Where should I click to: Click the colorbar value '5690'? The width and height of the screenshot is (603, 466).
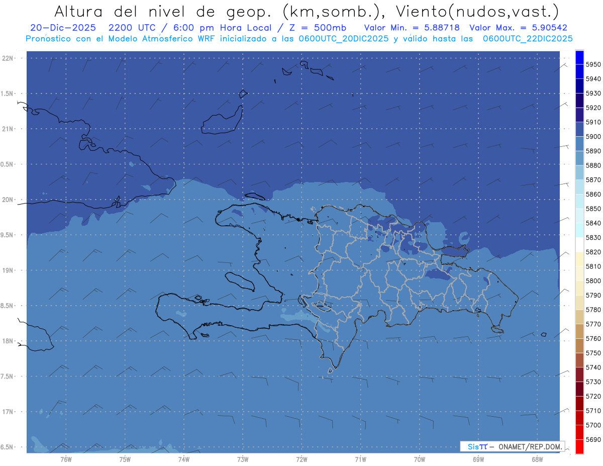click(593, 440)
